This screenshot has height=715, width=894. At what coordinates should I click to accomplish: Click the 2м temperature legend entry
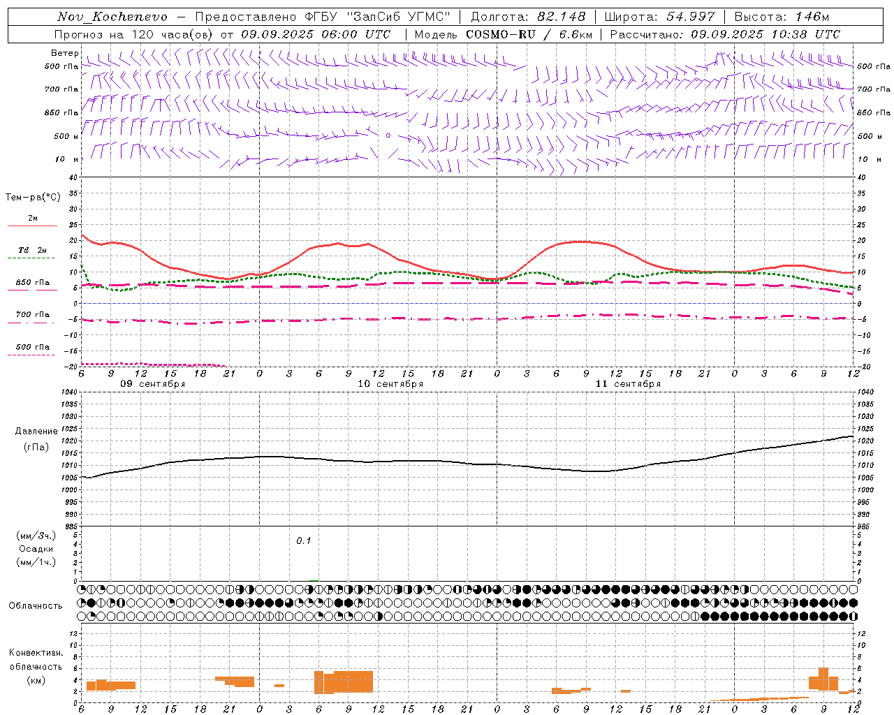(x=33, y=219)
